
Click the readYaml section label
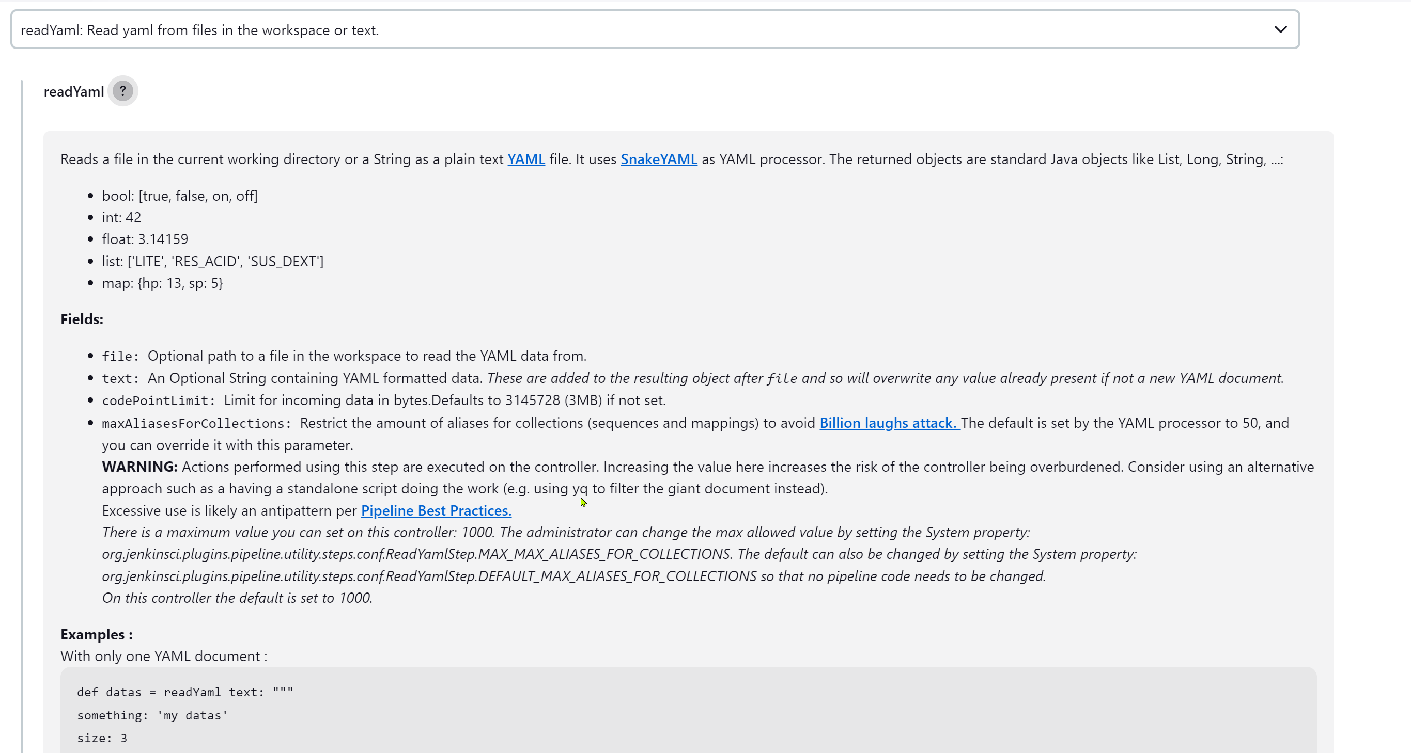click(x=73, y=91)
